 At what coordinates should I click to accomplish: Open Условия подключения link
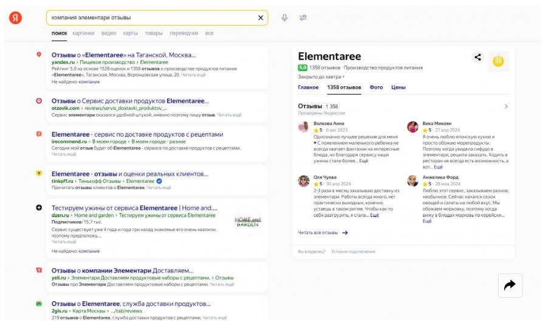click(353, 252)
